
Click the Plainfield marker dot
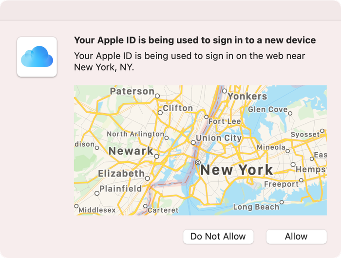point(97,193)
